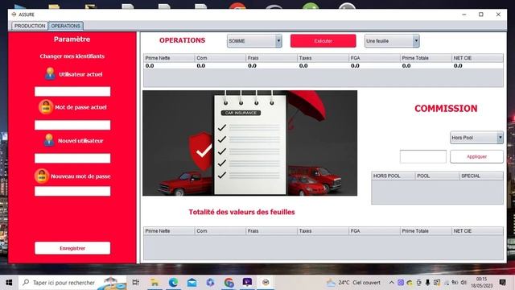
Task: Select the 0.0 cell under Prime Totale
Action: pos(426,66)
